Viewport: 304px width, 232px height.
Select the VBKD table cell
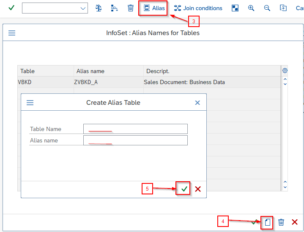(x=46, y=82)
